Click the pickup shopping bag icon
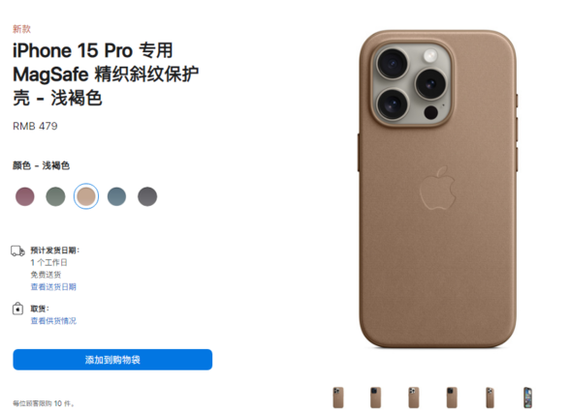The height and width of the screenshot is (412, 569). tap(17, 309)
